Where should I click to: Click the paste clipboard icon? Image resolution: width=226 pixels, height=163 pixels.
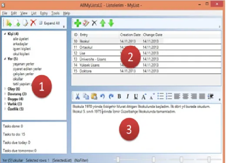94,96
